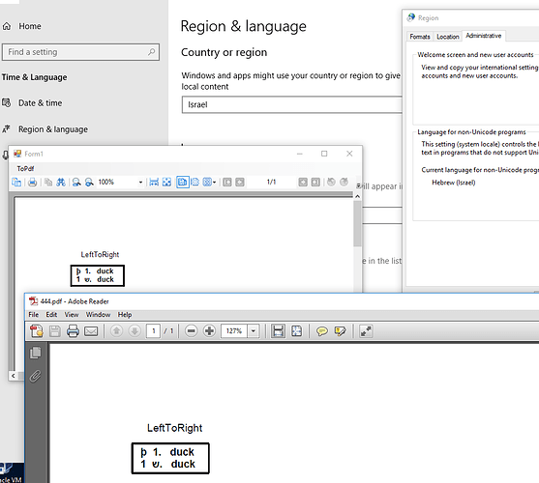The image size is (539, 483).
Task: Open the Window menu in Adobe Reader
Action: (x=98, y=315)
